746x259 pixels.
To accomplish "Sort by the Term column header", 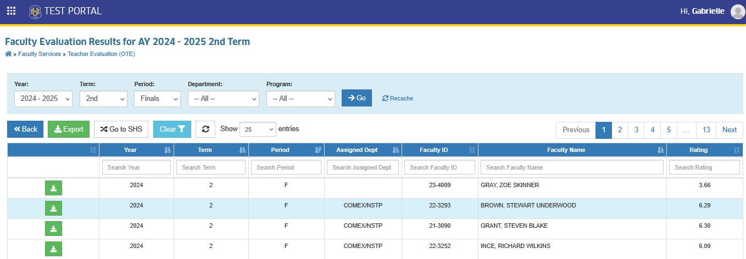I will coord(211,150).
